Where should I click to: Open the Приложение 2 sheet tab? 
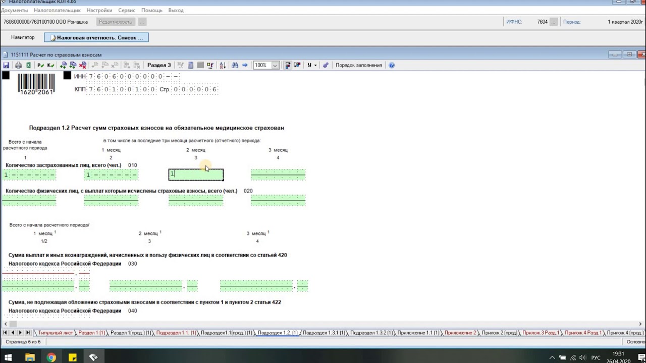pyautogui.click(x=461, y=333)
